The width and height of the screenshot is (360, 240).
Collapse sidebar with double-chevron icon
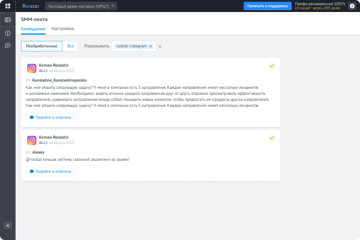tap(8, 226)
